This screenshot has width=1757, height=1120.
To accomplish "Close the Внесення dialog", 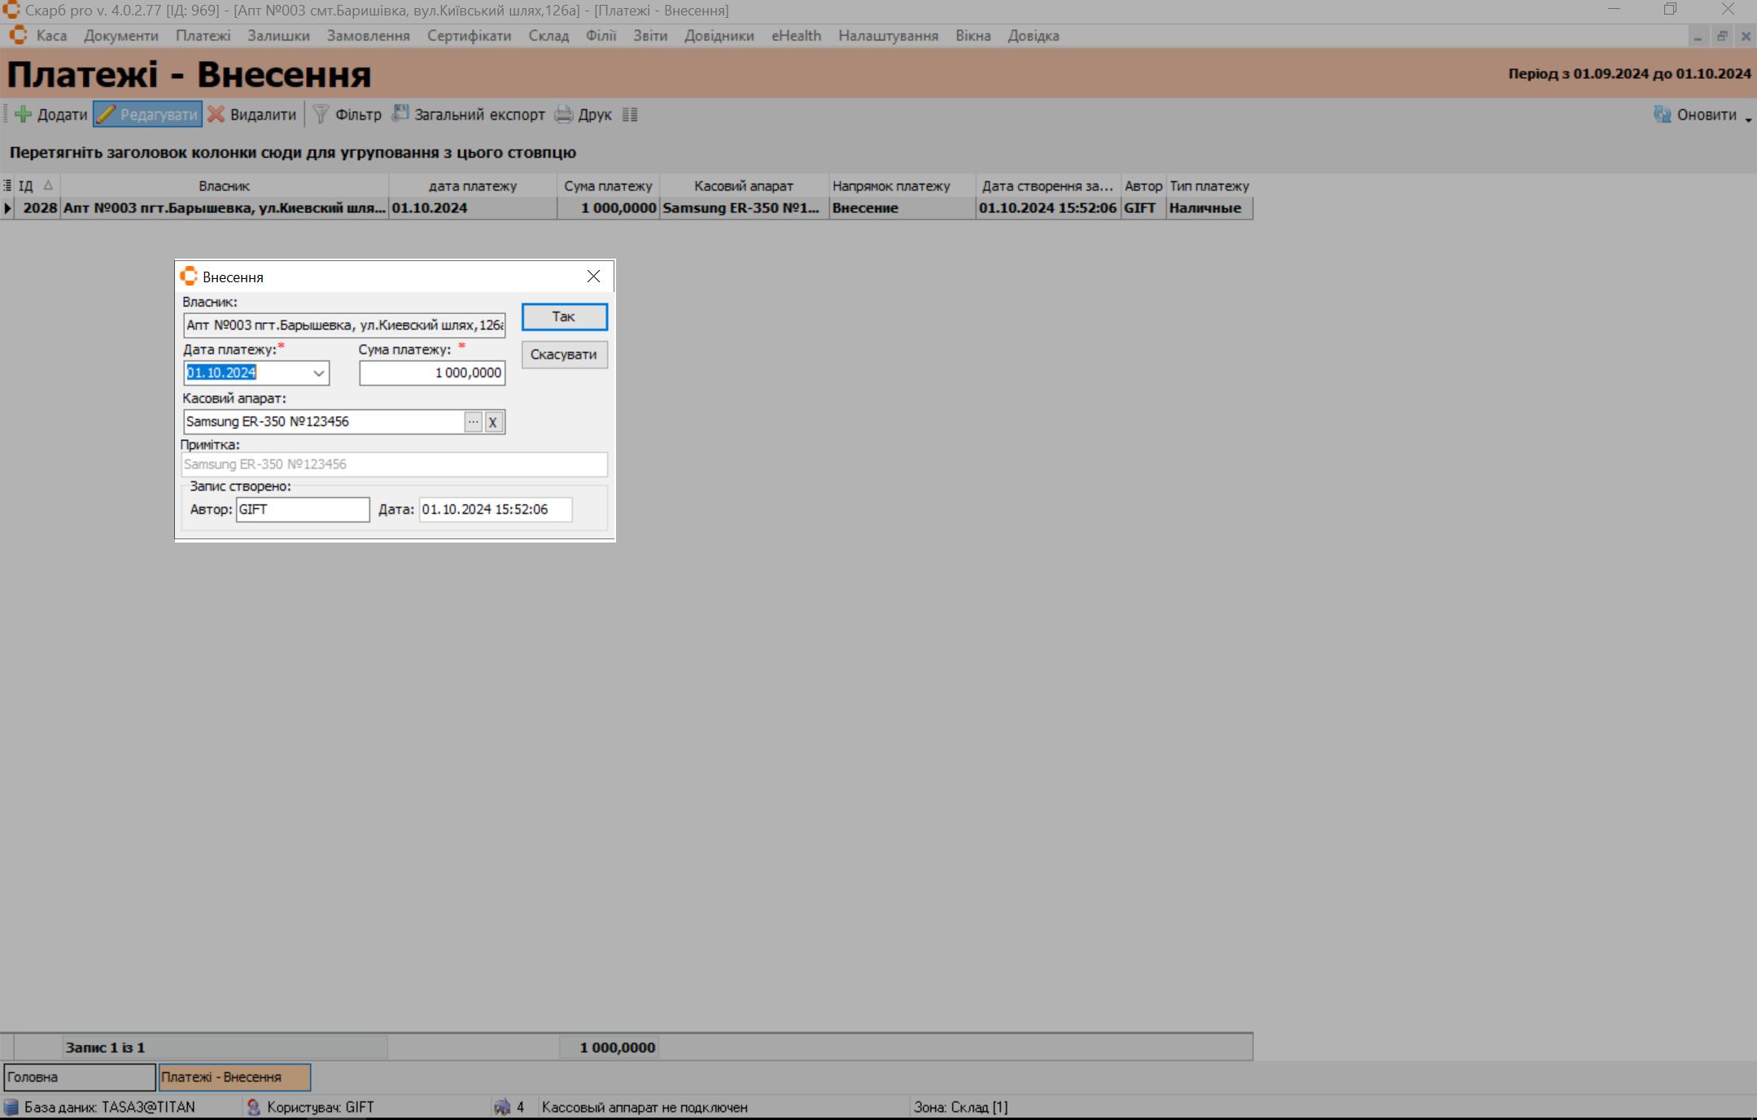I will pos(594,277).
